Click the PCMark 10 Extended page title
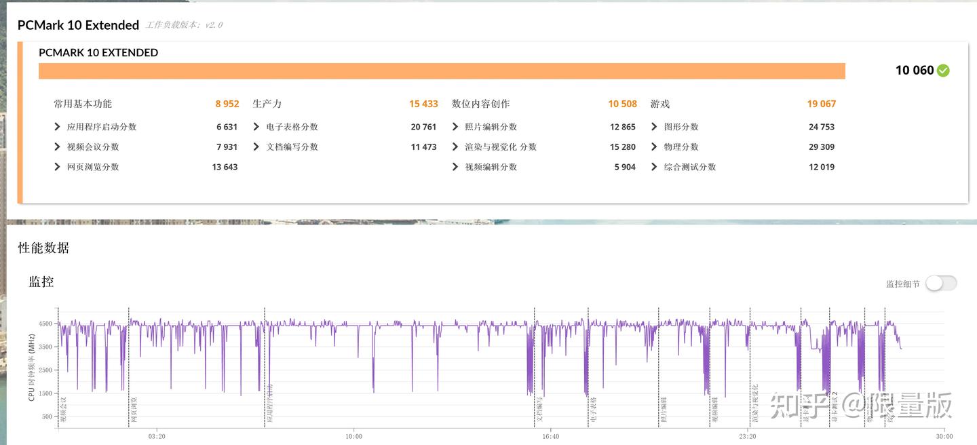This screenshot has width=977, height=445. point(78,25)
